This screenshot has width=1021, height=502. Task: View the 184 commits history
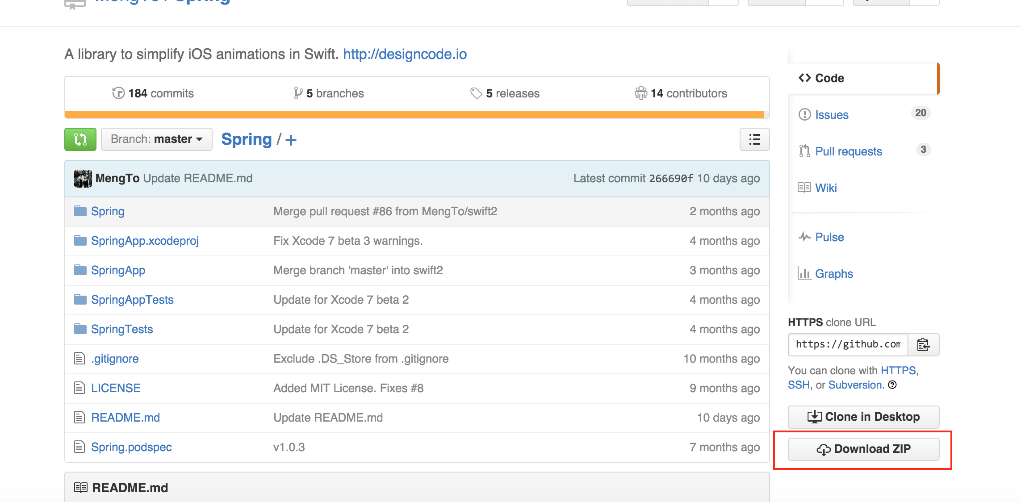(x=153, y=93)
